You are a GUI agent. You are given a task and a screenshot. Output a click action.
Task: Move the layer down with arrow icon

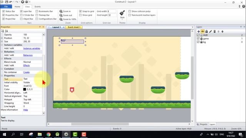click(223, 31)
